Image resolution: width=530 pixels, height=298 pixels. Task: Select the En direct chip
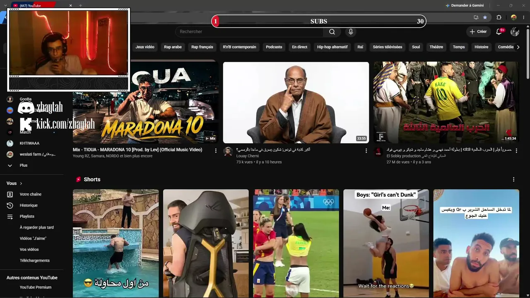click(299, 47)
